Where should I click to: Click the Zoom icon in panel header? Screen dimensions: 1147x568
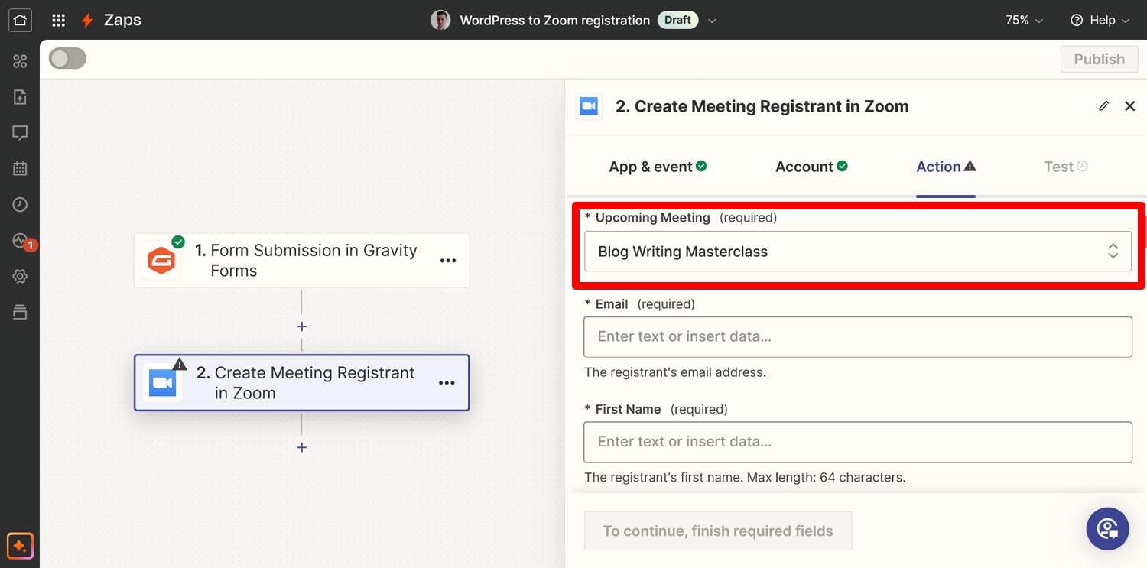tap(589, 106)
